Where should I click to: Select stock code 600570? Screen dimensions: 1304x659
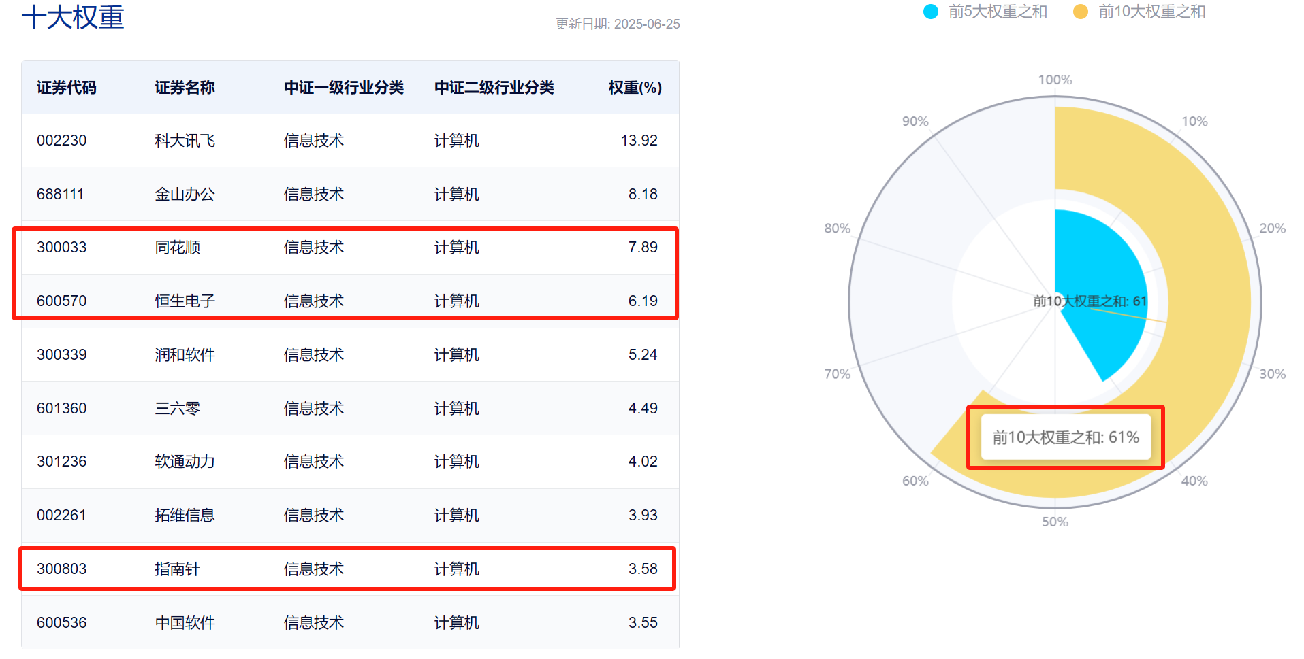pyautogui.click(x=62, y=301)
